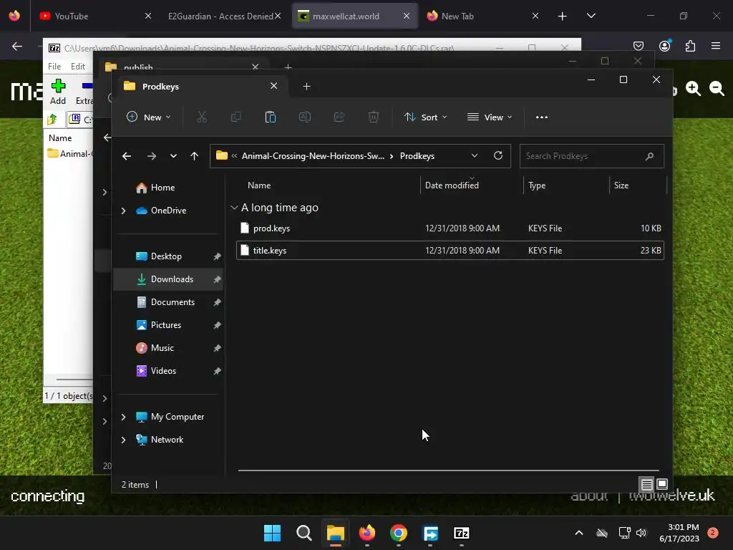Click the Delete trash icon in Explorer toolbar
Viewport: 733px width, 550px height.
(x=374, y=117)
